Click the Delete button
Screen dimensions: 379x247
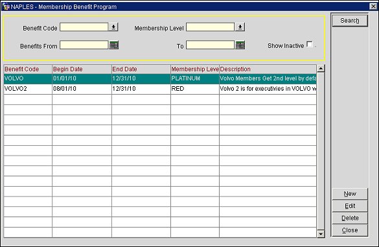tap(350, 218)
